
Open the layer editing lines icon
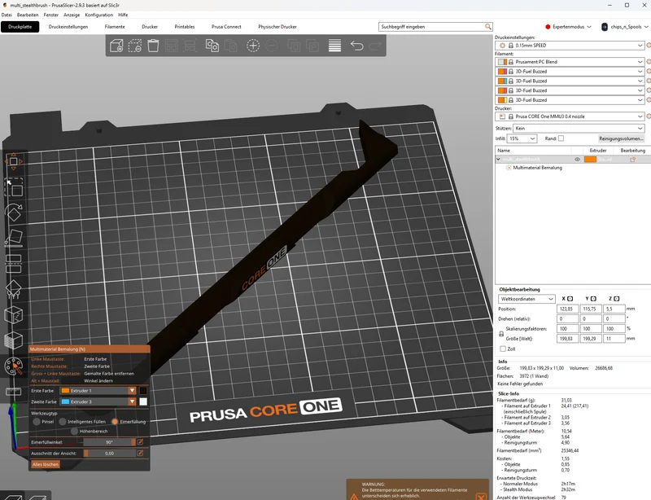[x=334, y=46]
